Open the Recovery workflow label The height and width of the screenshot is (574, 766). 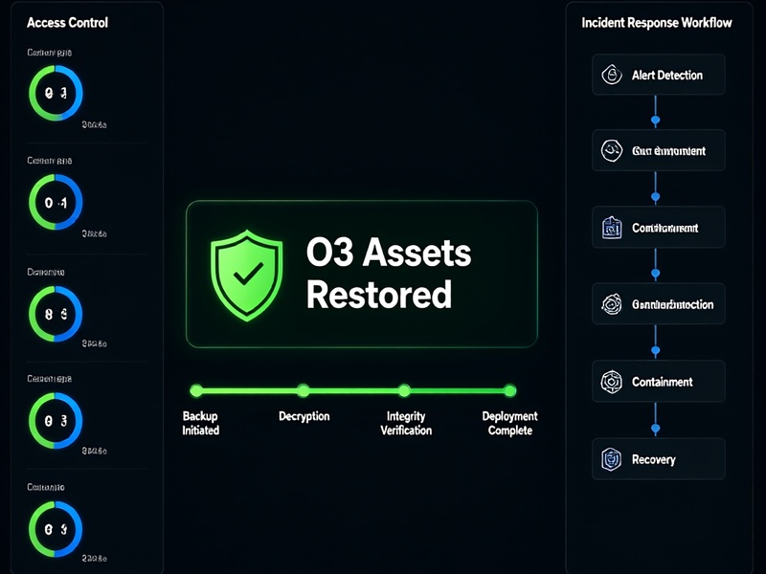654,460
